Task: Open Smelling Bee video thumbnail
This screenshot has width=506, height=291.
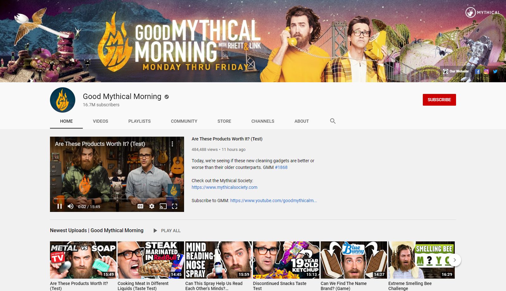Action: 422,260
